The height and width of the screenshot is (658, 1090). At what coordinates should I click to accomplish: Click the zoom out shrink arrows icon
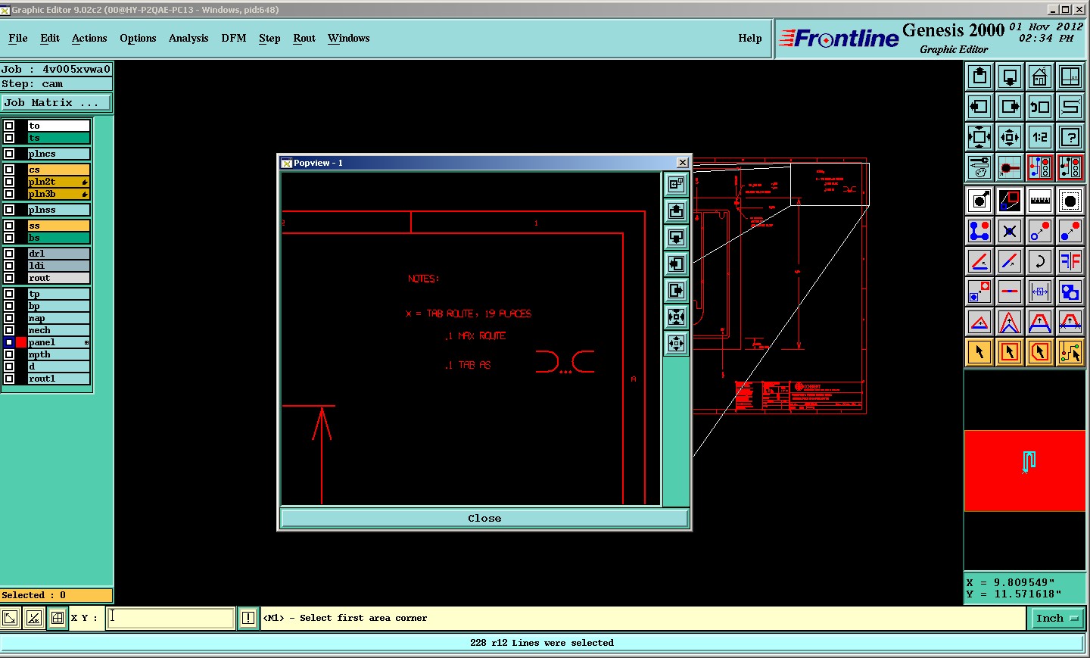click(x=1010, y=137)
